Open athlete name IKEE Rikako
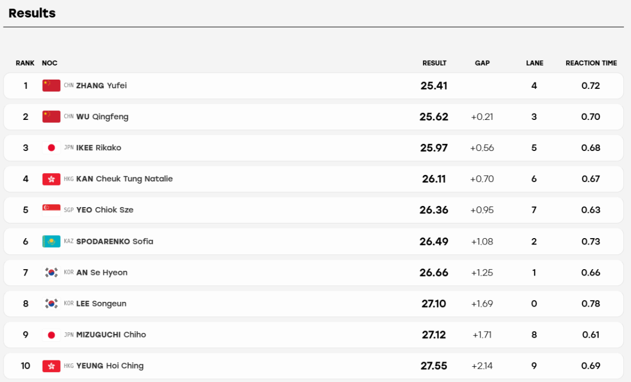The height and width of the screenshot is (382, 631). 99,148
